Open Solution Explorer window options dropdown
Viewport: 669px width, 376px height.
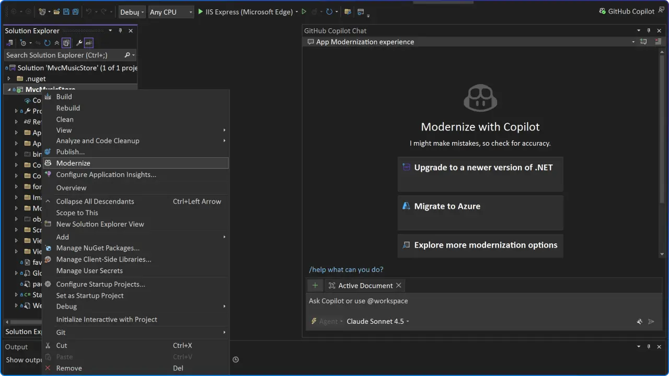tap(110, 31)
